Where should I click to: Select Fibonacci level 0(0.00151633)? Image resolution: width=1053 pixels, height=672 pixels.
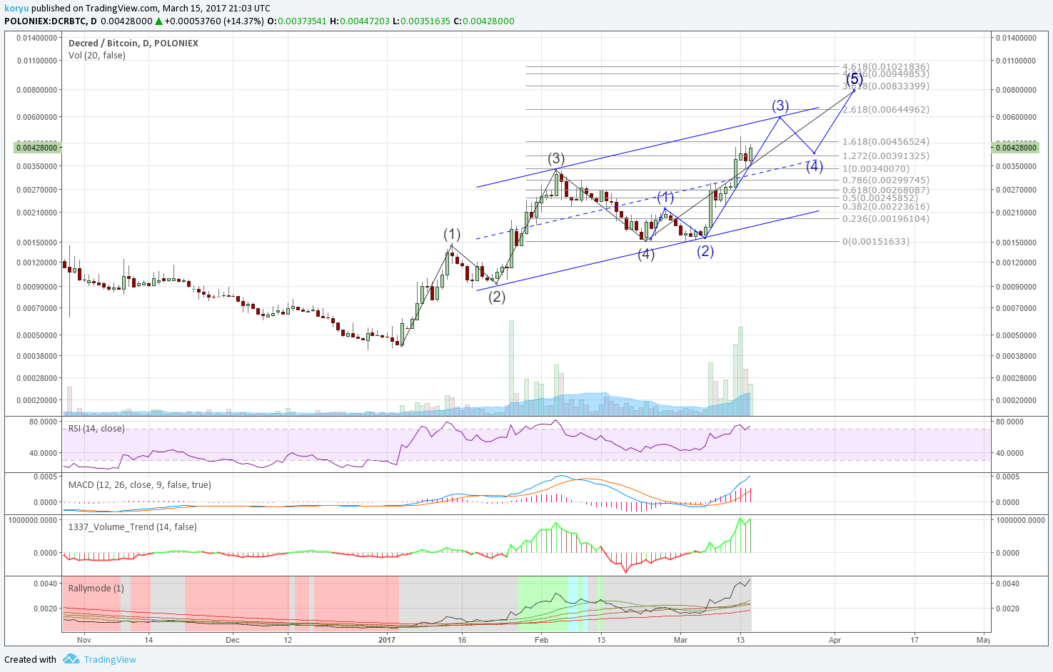tap(876, 241)
